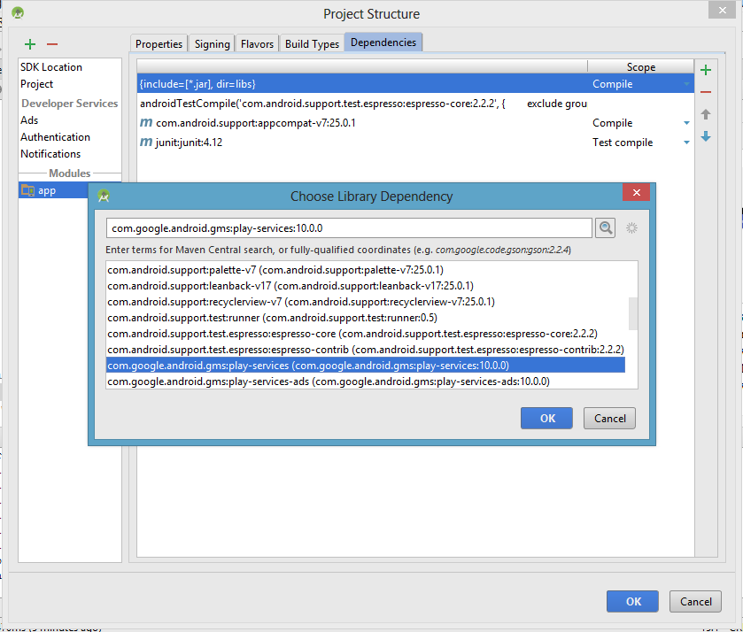Select the {include=[*.jar], dir=libs} row
The image size is (743, 632).
(x=415, y=84)
